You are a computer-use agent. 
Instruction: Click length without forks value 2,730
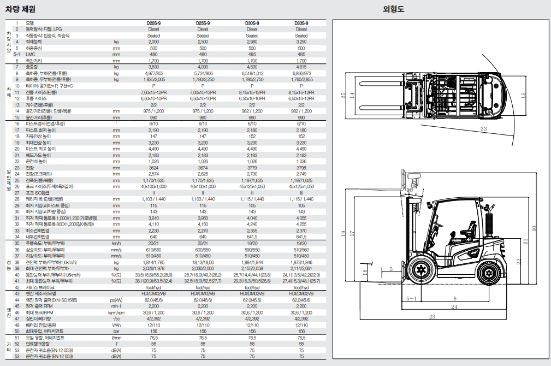[252, 174]
